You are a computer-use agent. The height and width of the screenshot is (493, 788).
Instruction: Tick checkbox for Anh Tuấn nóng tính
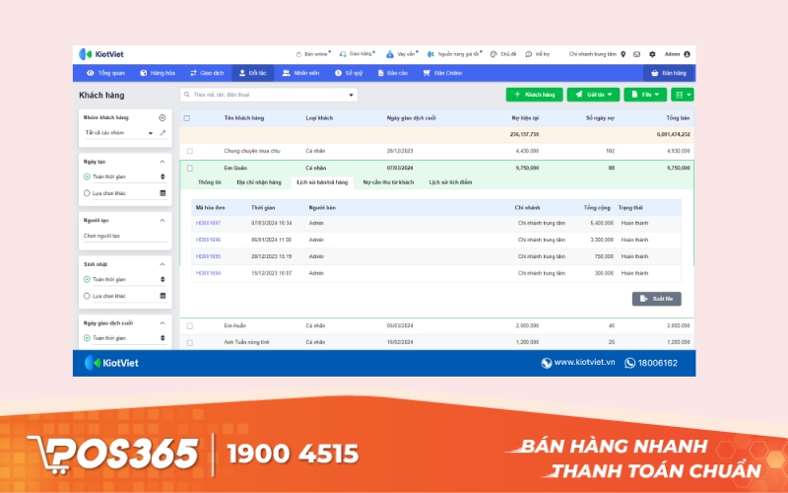point(189,342)
